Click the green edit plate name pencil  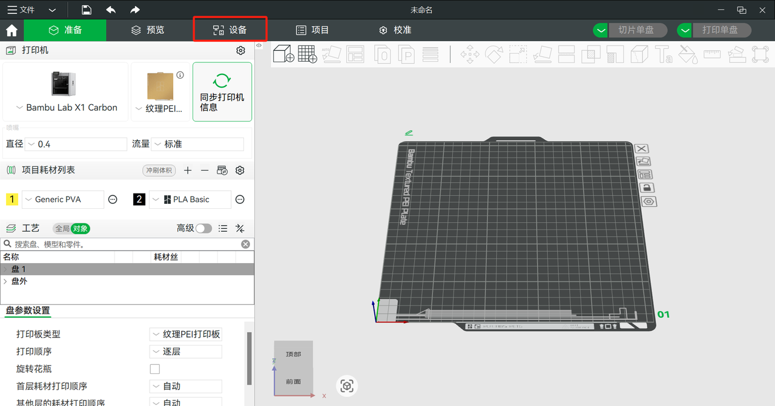[x=409, y=132]
